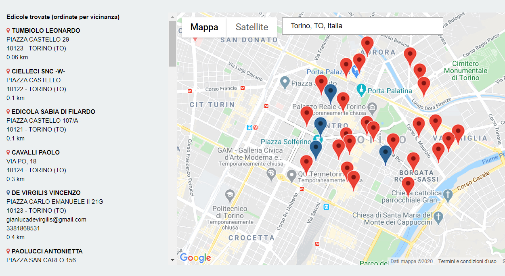Click the blue marker right of Piazza Solferino
505x276 pixels.
pos(316,148)
